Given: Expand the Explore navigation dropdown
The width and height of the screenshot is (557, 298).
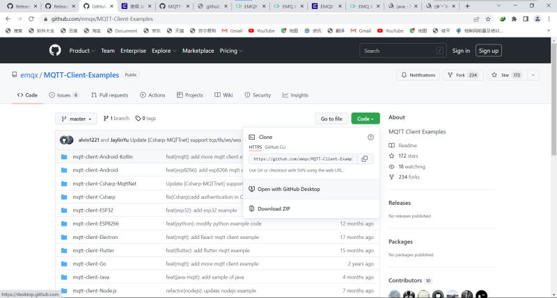Looking at the screenshot, I should [164, 51].
